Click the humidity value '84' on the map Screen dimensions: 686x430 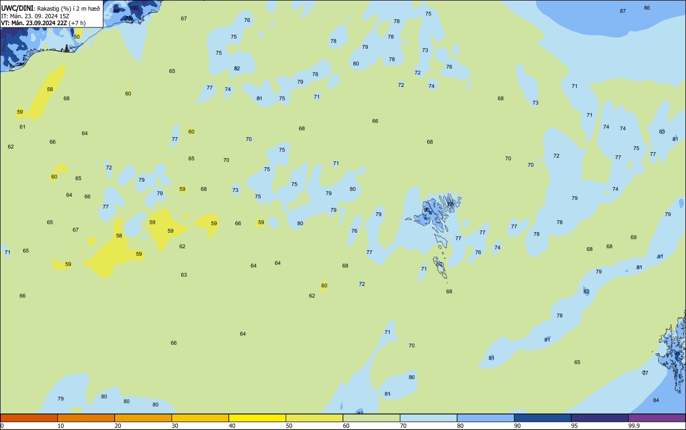(x=656, y=401)
